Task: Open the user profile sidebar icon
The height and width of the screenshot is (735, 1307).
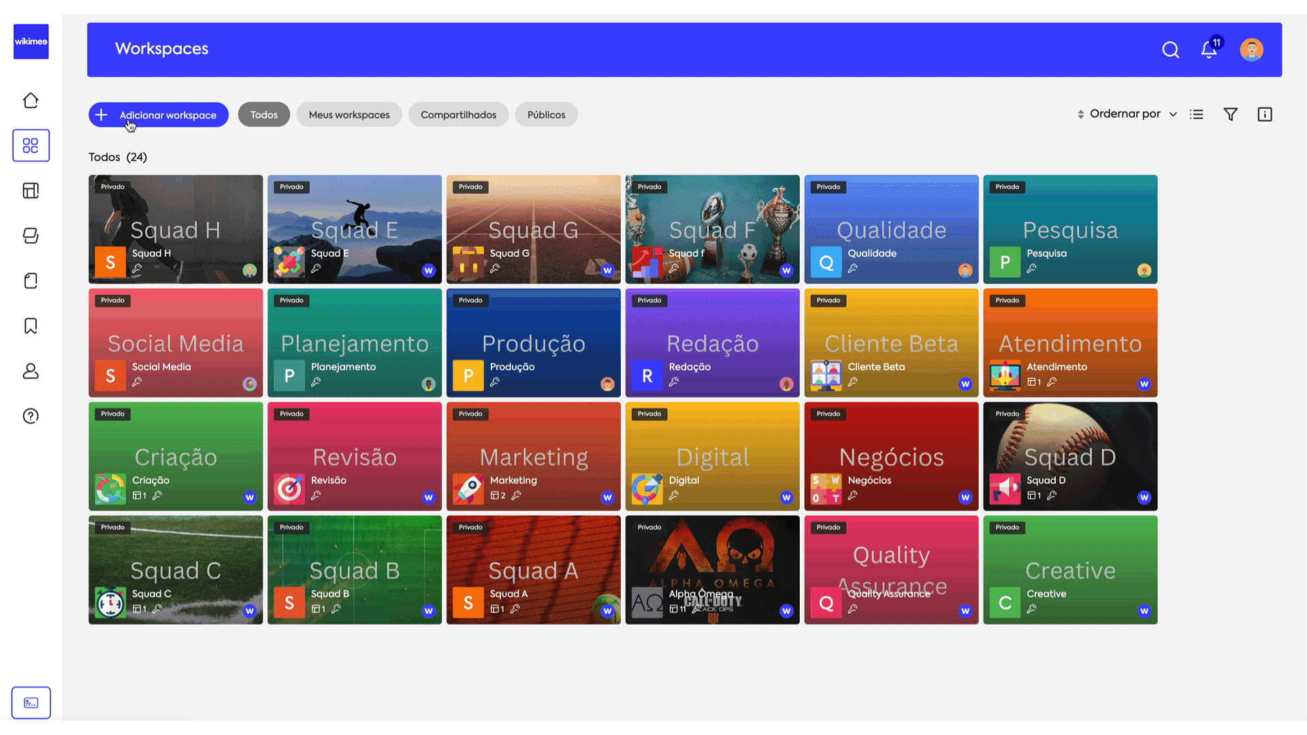Action: (31, 371)
